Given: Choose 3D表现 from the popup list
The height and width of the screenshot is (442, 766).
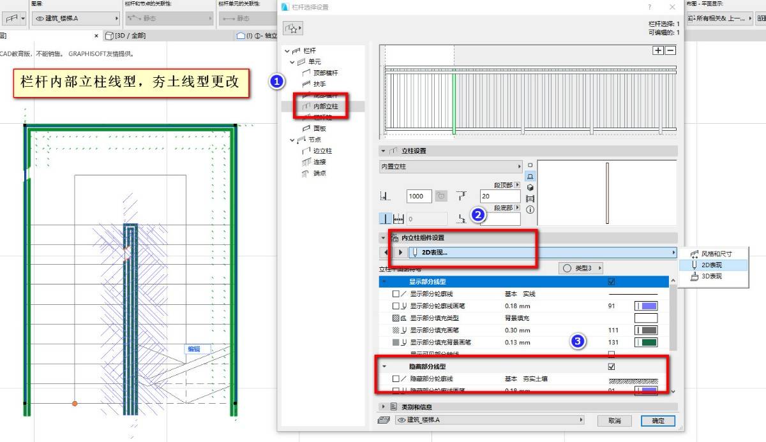Looking at the screenshot, I should point(711,276).
